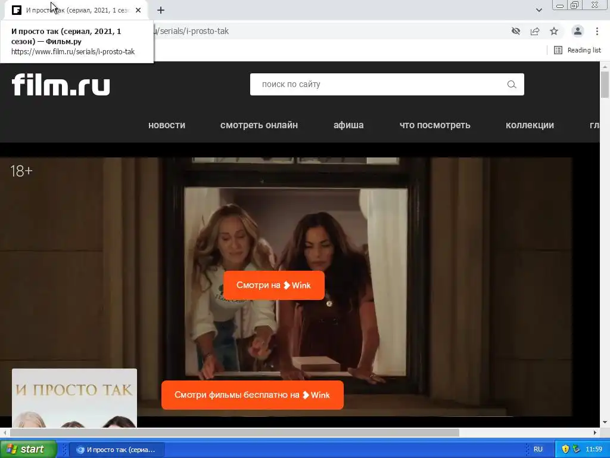
Task: Click the film.ru favicon on the tab
Action: point(17,10)
